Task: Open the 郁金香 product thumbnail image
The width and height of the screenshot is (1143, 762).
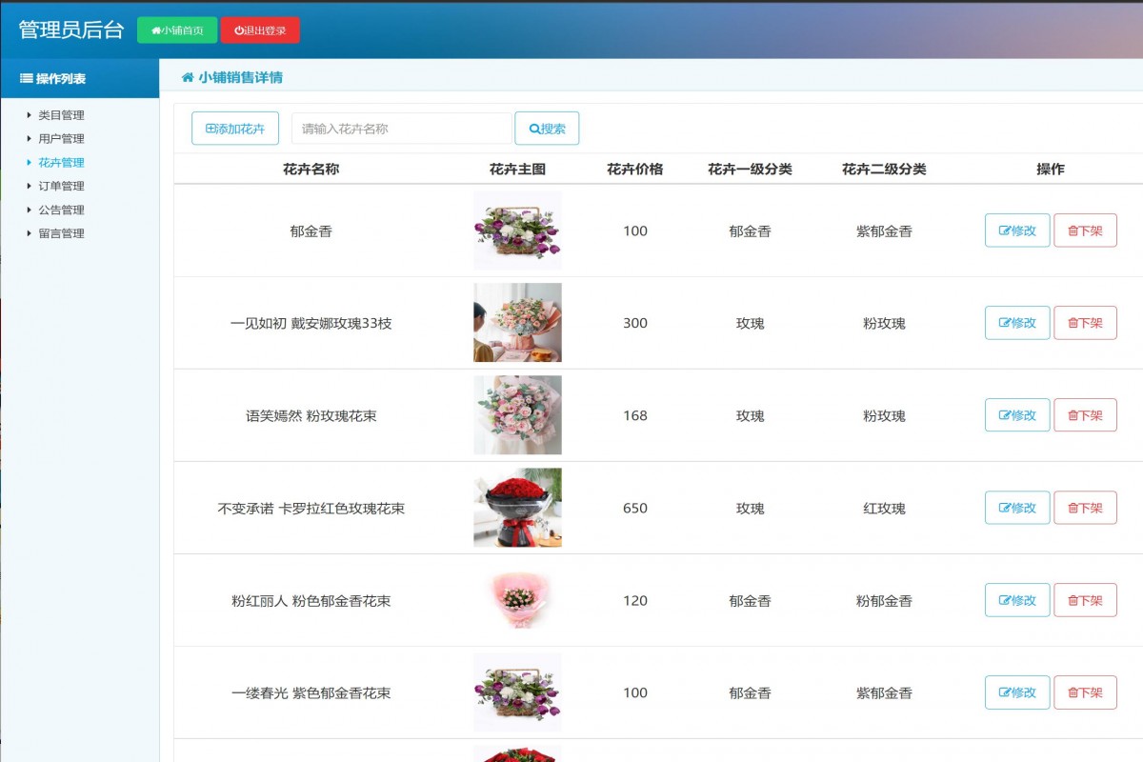Action: pos(517,230)
